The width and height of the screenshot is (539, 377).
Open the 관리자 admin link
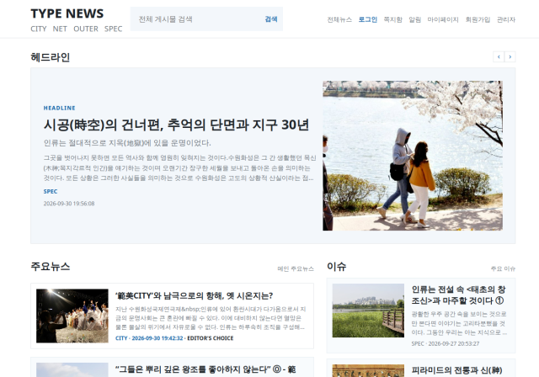coord(506,19)
